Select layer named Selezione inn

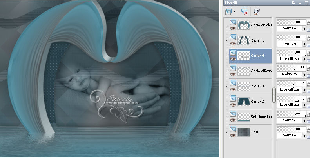(x=261, y=117)
